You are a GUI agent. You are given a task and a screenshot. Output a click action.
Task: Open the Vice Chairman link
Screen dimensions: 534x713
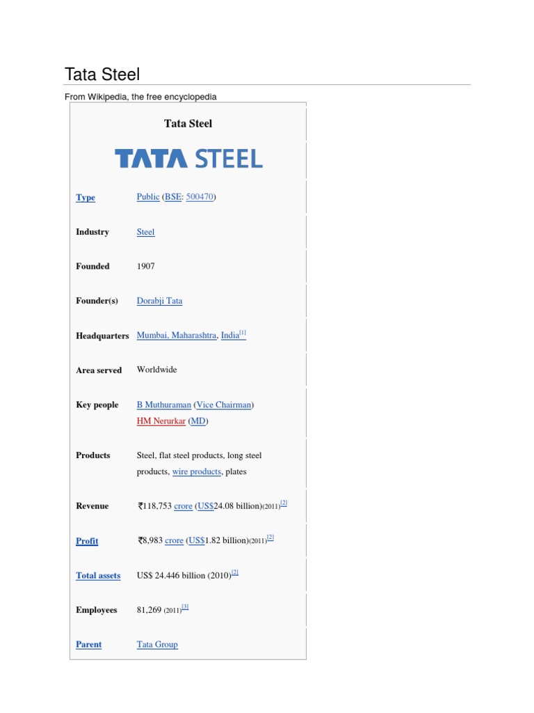[224, 405]
